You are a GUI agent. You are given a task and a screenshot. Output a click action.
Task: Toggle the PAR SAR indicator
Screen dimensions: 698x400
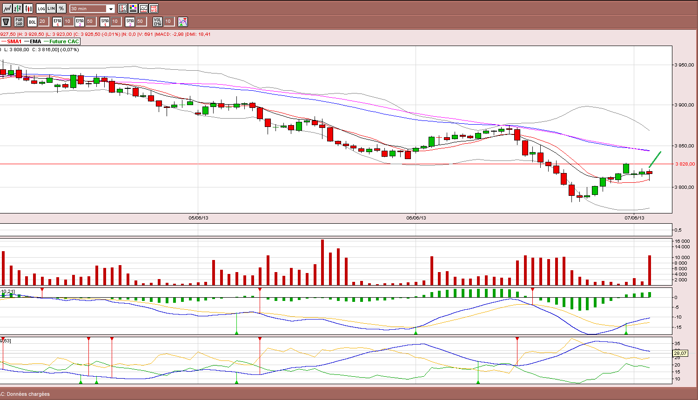tap(19, 21)
